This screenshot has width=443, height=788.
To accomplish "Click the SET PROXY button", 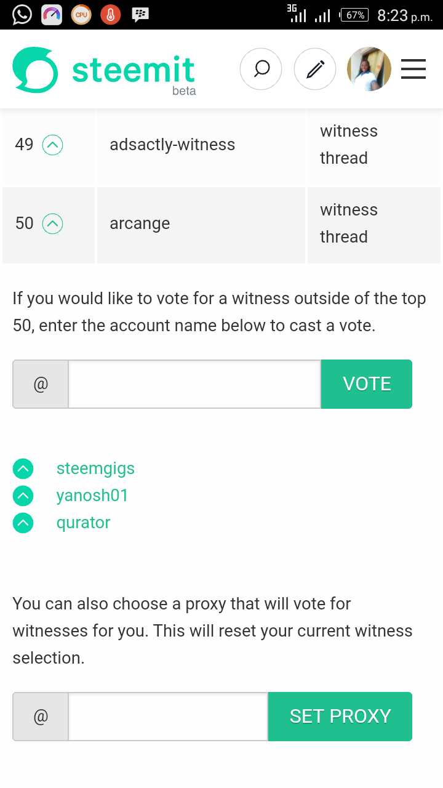I will [340, 717].
